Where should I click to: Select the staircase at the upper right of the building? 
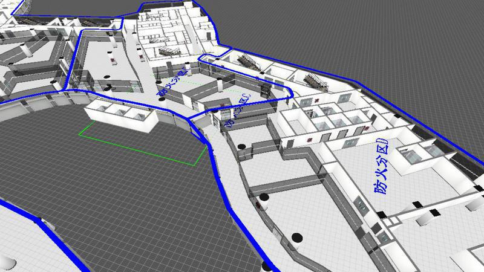click(317, 79)
